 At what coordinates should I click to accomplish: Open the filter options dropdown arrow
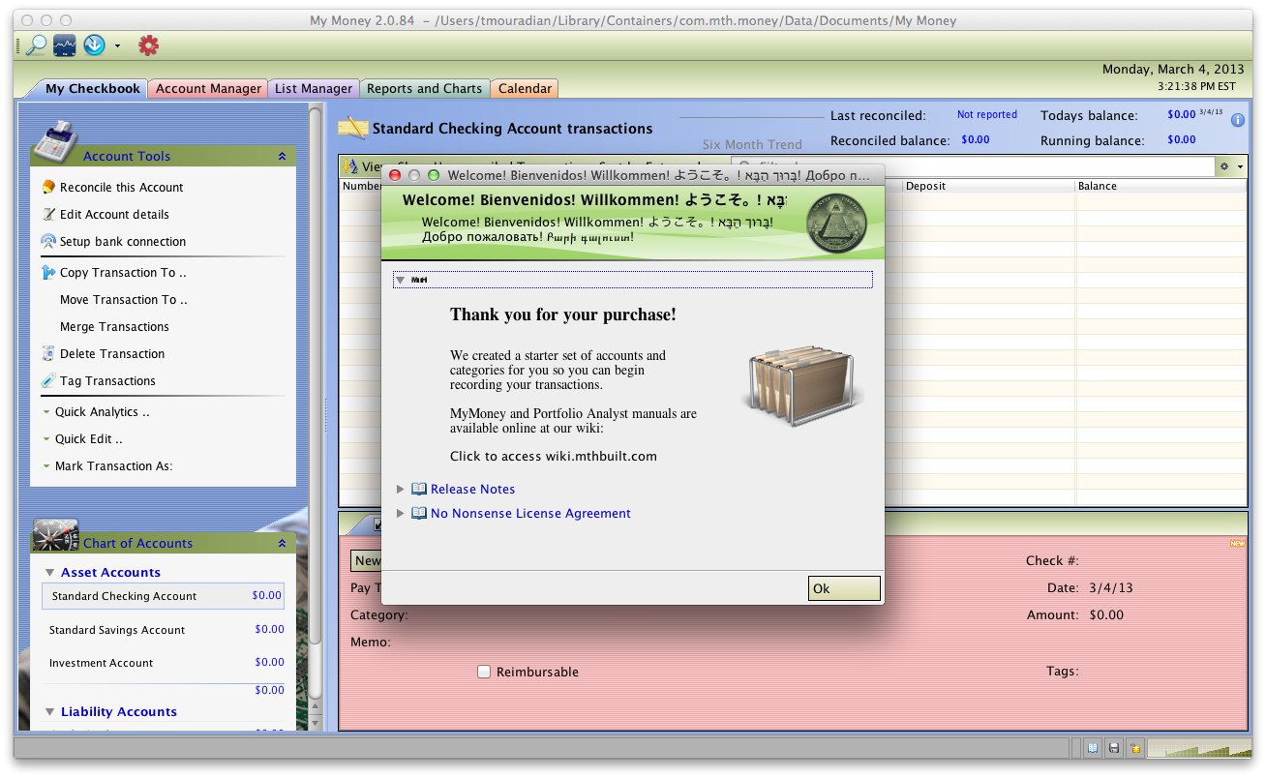tap(1240, 166)
